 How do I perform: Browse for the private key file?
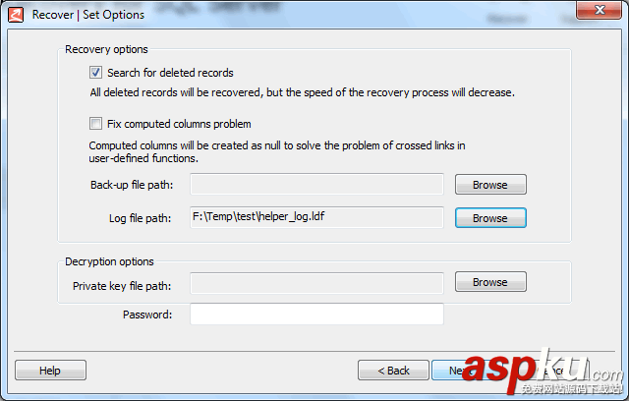[x=490, y=282]
